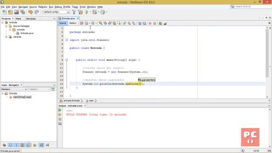Viewport: 272px width, 153px height.
Task: Click the Open Project toolbar icon
Action: pos(17,12)
